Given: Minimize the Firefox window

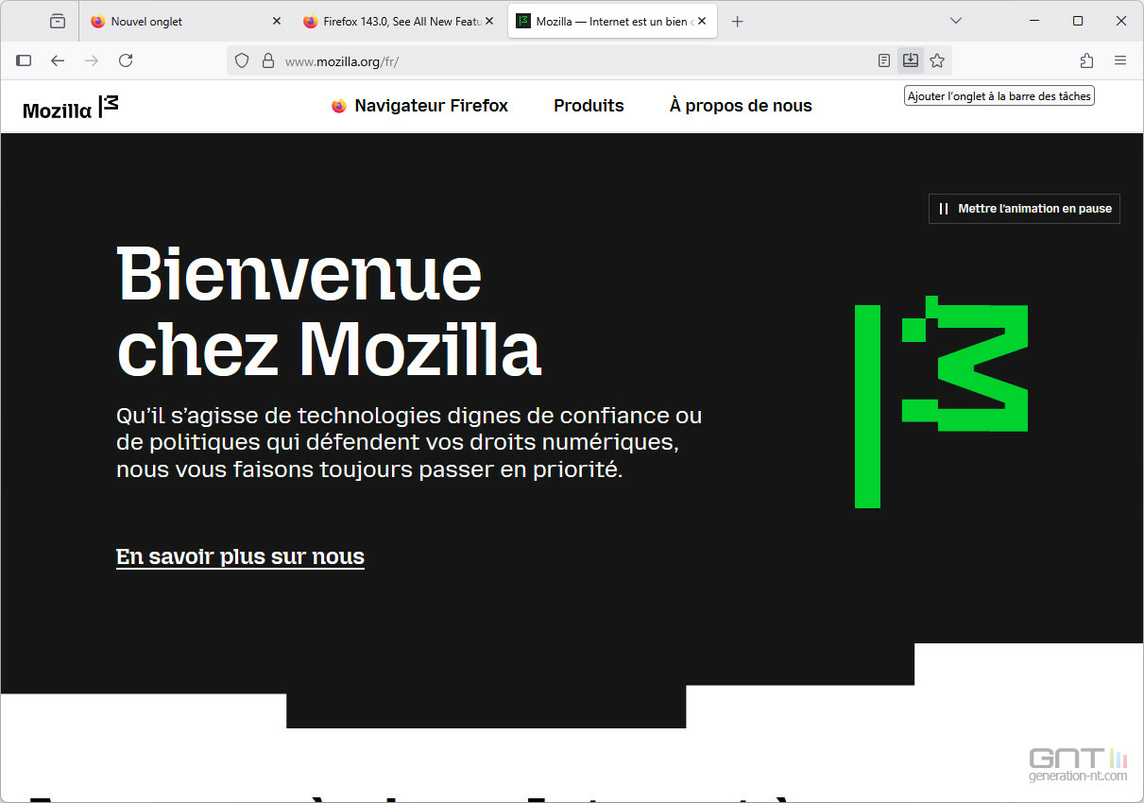Looking at the screenshot, I should pos(1033,21).
